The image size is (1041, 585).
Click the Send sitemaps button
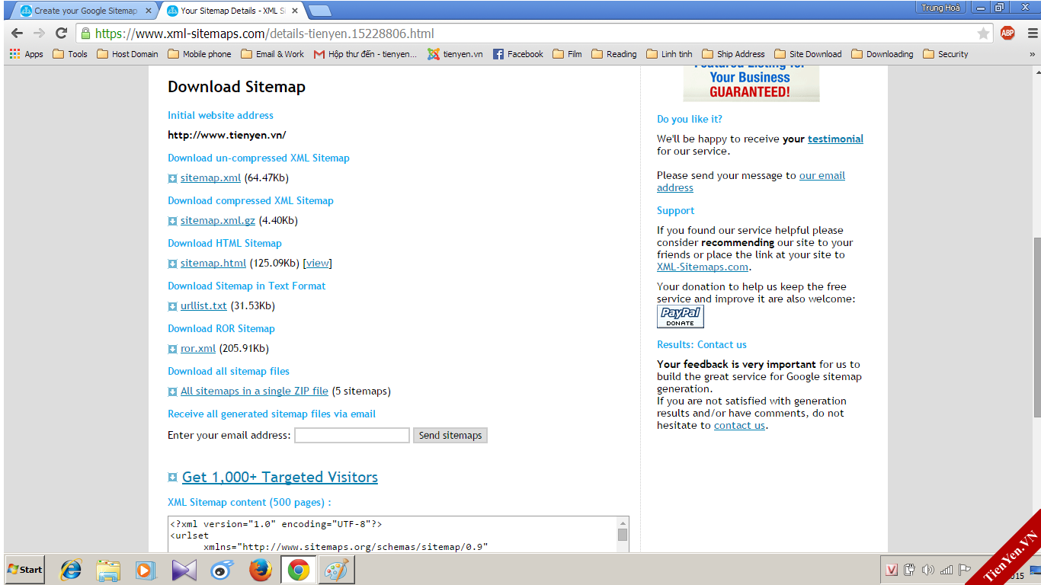(x=450, y=435)
